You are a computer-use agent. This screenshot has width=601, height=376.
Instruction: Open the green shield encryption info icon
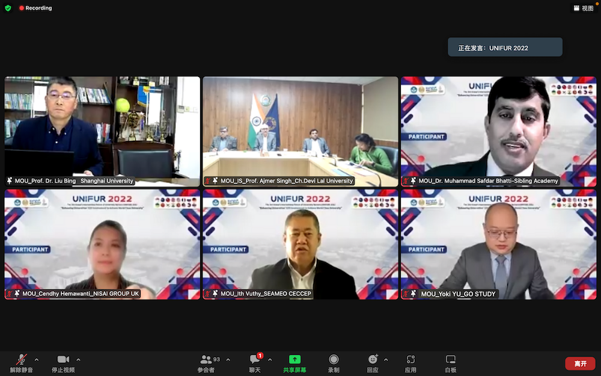click(x=8, y=8)
